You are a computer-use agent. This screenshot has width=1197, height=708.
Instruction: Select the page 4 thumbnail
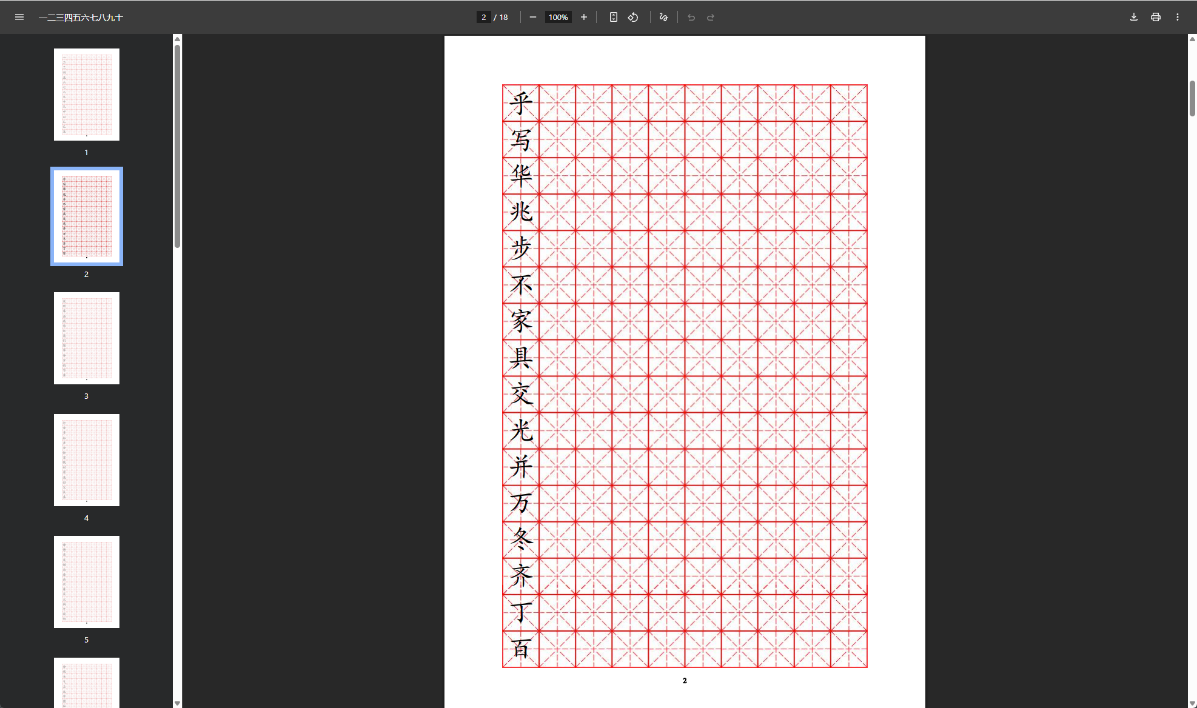[86, 459]
